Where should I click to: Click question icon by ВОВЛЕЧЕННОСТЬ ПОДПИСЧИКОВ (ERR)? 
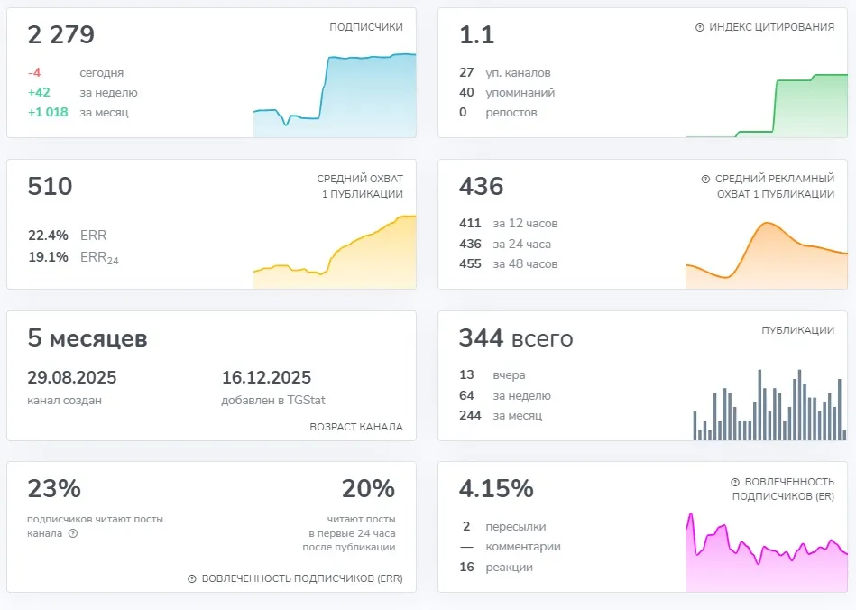191,579
